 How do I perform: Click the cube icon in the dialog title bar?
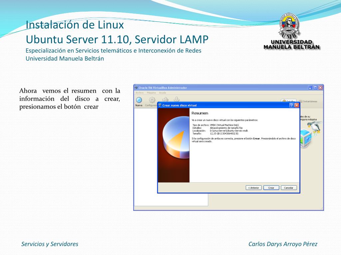(x=160, y=105)
